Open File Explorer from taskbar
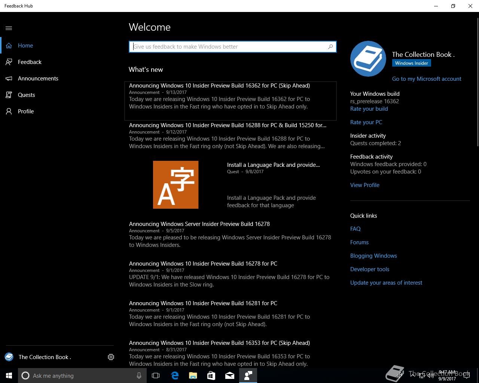The image size is (479, 383). (x=193, y=376)
